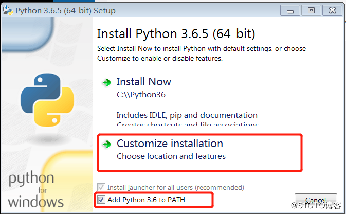The width and height of the screenshot is (346, 214).
Task: Minimize the Python Setup window
Action: coord(290,10)
